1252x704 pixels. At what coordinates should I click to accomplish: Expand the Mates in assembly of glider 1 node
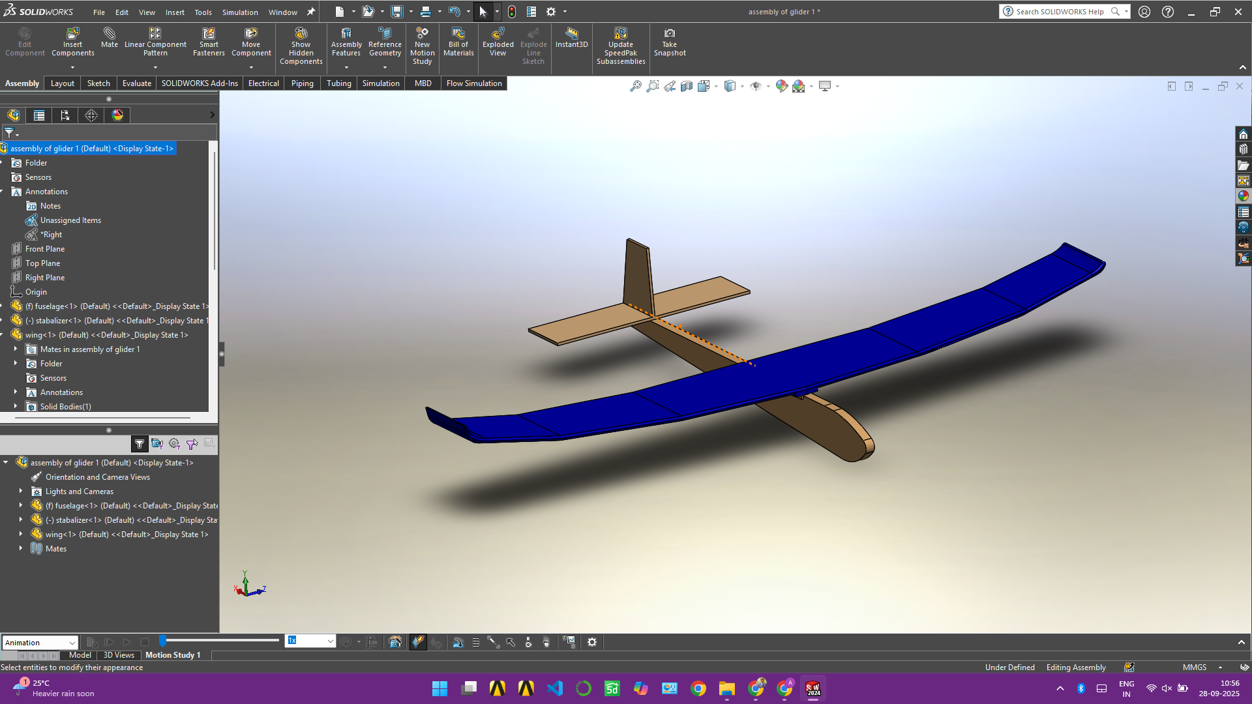click(16, 349)
